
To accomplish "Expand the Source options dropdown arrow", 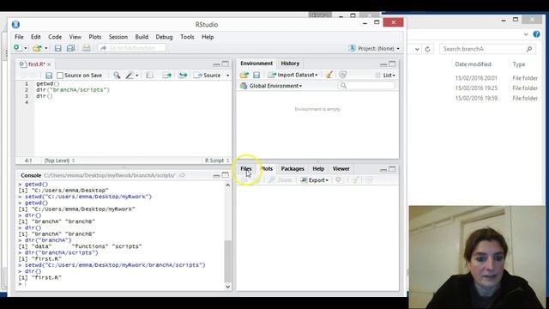I will 227,76.
